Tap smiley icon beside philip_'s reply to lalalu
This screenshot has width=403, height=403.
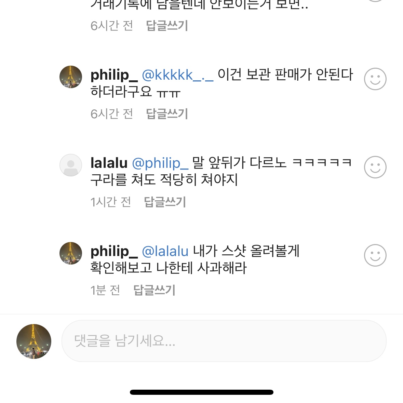[x=375, y=255]
